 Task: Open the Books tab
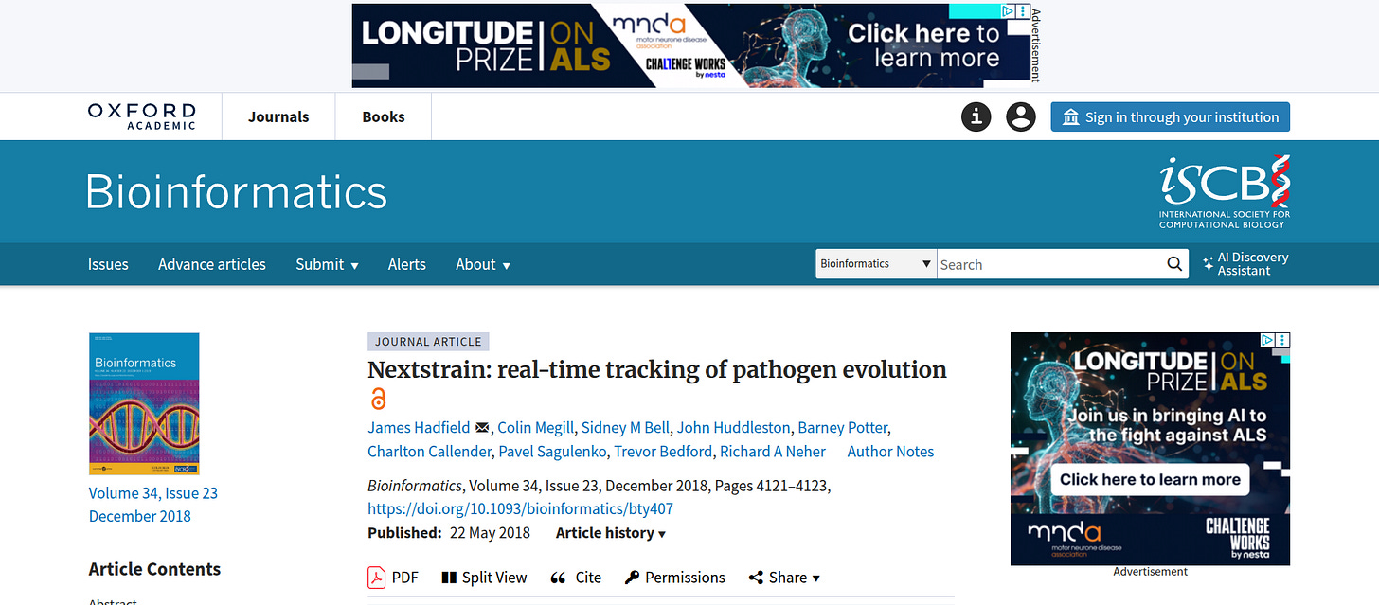(x=384, y=116)
